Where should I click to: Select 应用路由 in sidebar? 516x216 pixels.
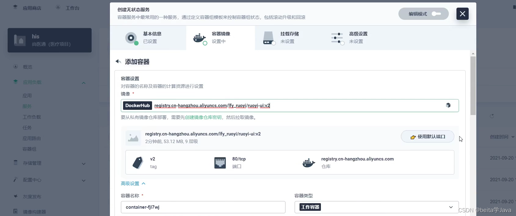pyautogui.click(x=32, y=139)
